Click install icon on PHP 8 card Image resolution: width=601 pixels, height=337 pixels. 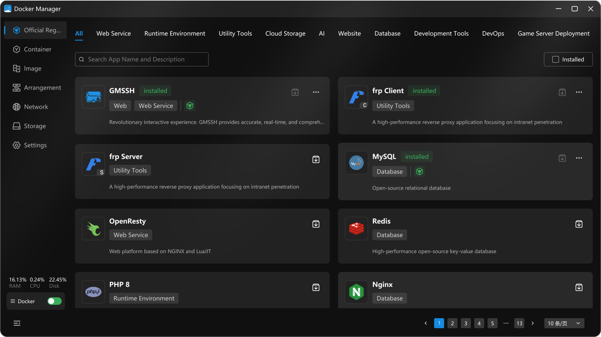(316, 287)
